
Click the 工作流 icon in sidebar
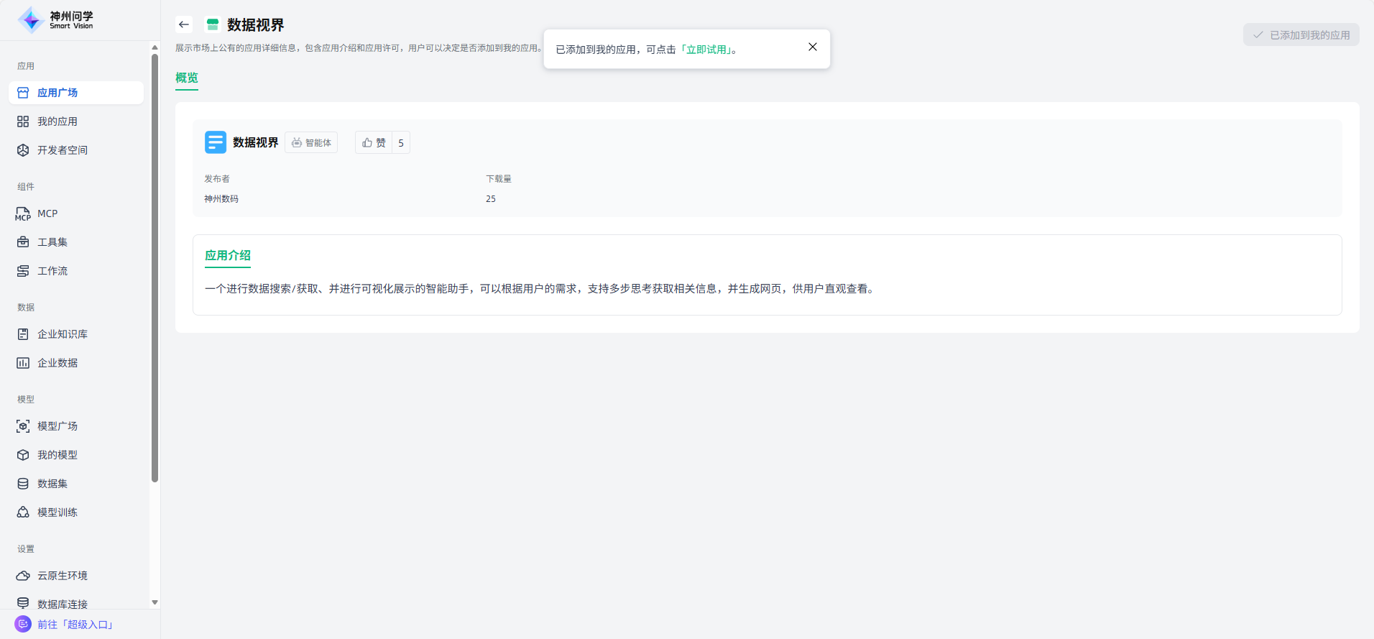coord(23,271)
